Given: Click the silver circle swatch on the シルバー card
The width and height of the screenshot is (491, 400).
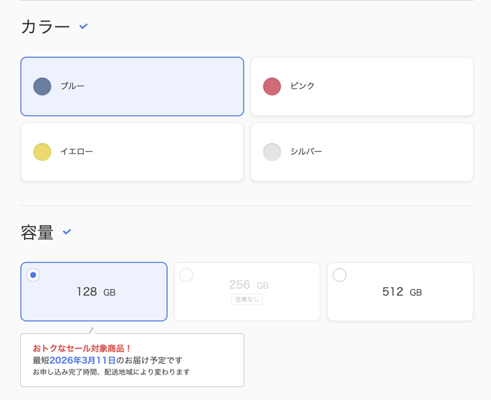Looking at the screenshot, I should tap(272, 152).
